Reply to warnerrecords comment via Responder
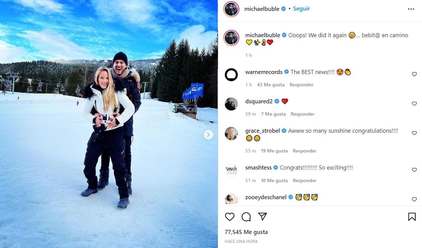 [301, 85]
